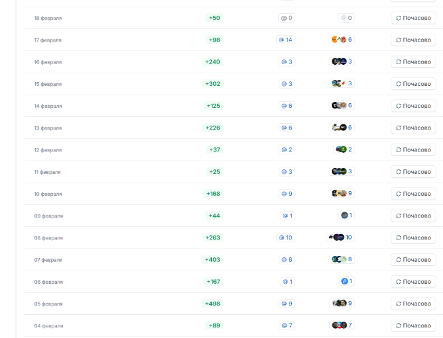Image resolution: width=443 pixels, height=338 pixels.
Task: Open channel avatars badge 3 on 16 февраля
Action: coord(342,62)
